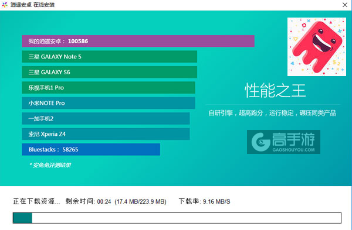Image resolution: width=352 pixels, height=230 pixels.
Task: Select the 我的逍遥安卓 100586 score bar
Action: tap(138, 41)
